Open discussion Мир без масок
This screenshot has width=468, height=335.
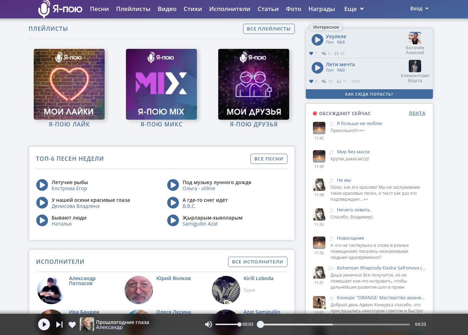[353, 152]
